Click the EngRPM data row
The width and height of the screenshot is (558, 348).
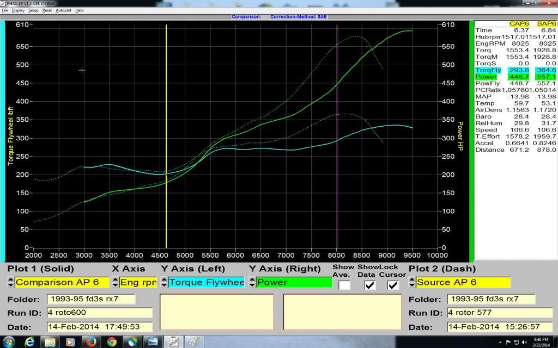click(x=515, y=43)
